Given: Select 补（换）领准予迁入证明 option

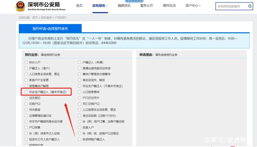Looking at the screenshot, I should point(26,133).
